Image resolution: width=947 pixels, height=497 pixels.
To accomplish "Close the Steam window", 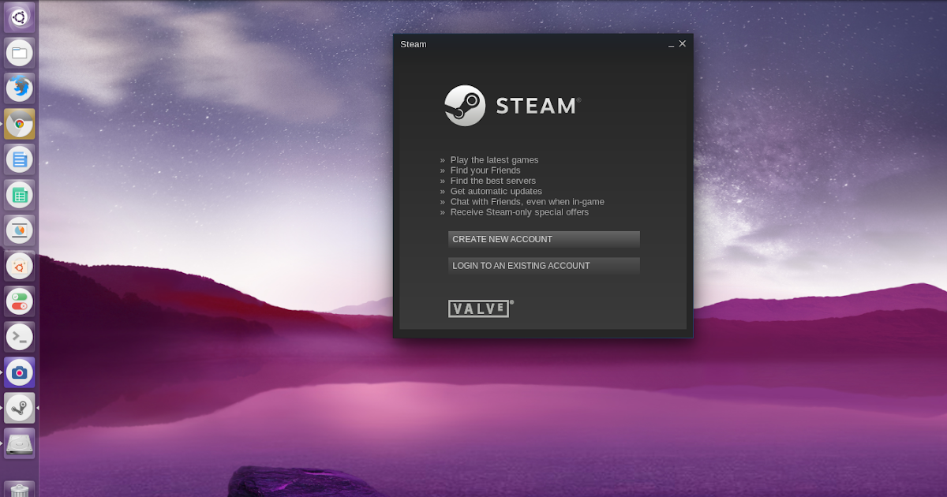I will pos(683,43).
